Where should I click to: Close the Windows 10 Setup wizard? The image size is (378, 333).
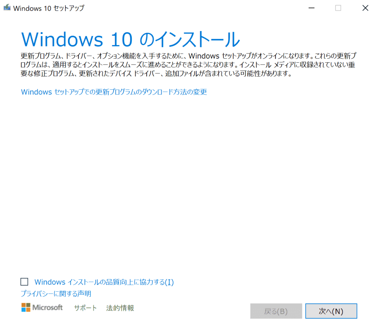365,8
